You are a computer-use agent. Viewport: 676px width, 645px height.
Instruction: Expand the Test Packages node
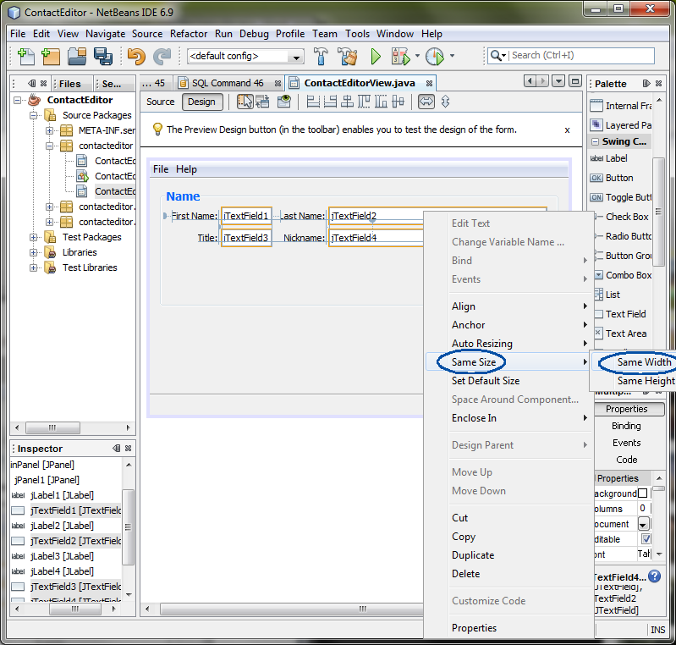coord(33,237)
